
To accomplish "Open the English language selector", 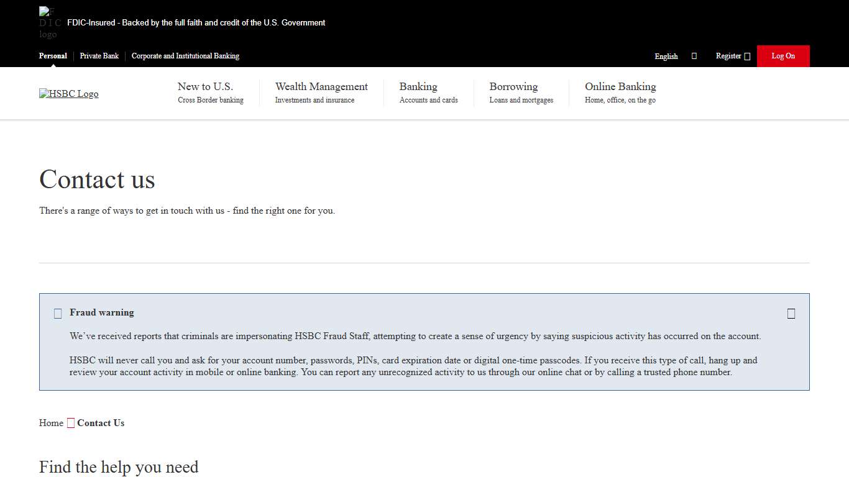I will (x=666, y=56).
